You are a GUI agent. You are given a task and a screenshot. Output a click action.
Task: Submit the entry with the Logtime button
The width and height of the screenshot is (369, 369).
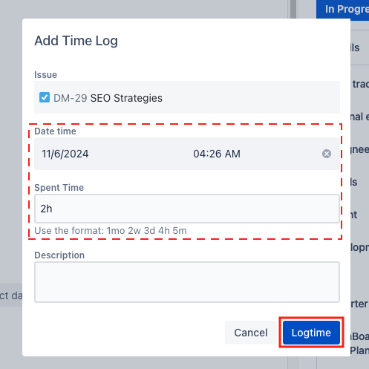click(x=311, y=333)
